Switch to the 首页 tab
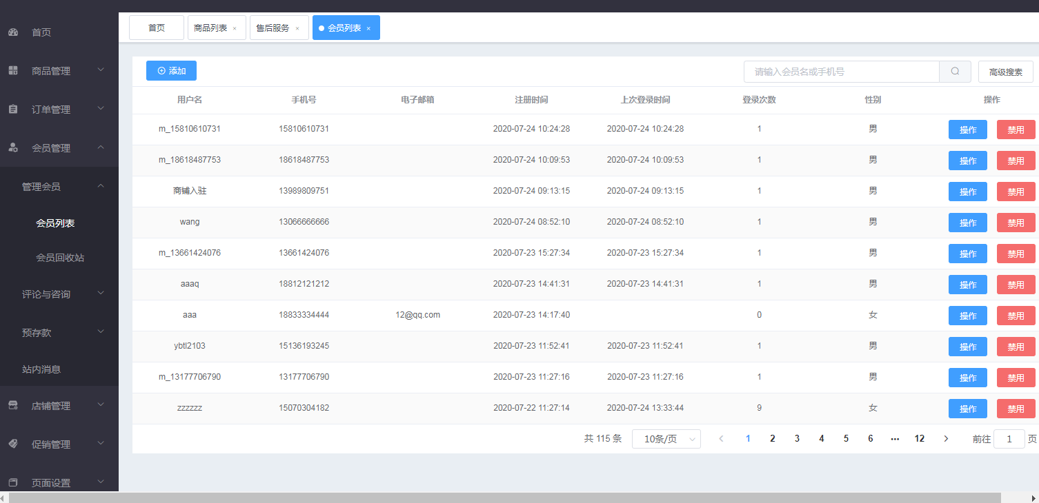 (x=157, y=28)
